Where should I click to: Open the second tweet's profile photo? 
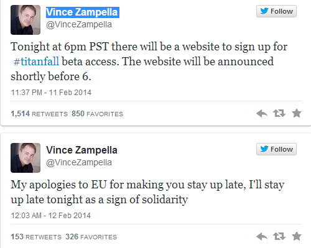pos(26,158)
